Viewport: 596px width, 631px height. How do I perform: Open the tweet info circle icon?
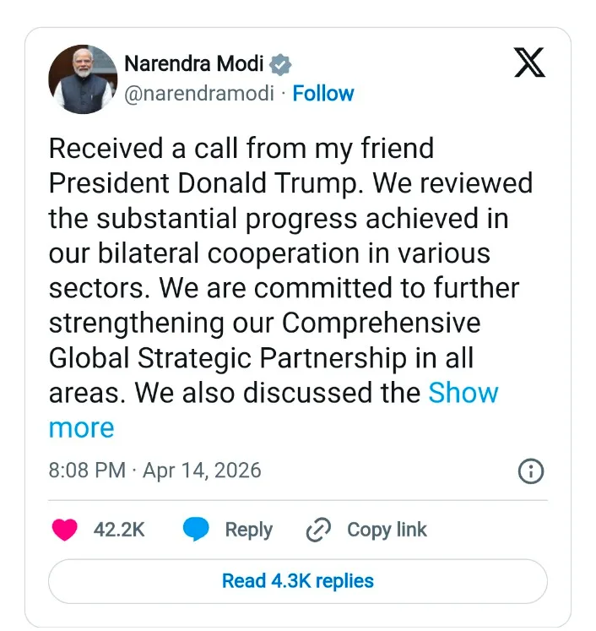(530, 471)
